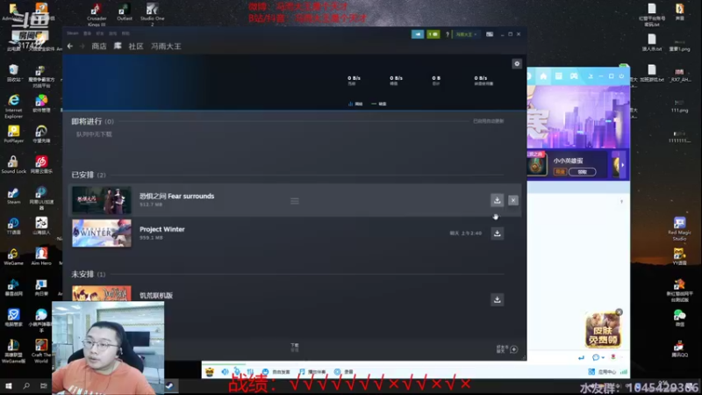
Task: Toggle the disk graph legend
Action: pos(379,104)
